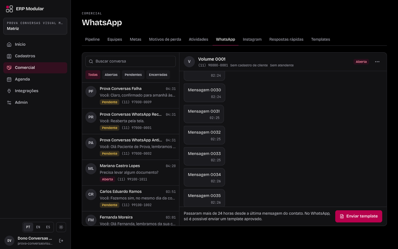Go to the Instagram tab
Viewport: 398px width, 249px height.
coord(252,40)
